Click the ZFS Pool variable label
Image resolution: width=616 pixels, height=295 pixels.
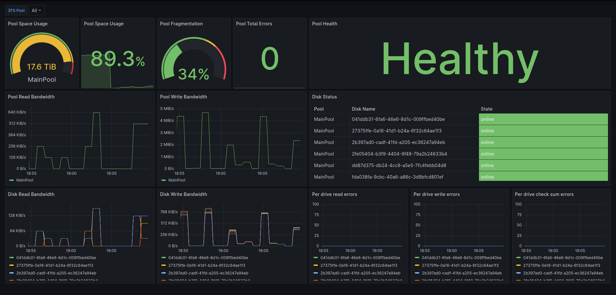point(16,11)
